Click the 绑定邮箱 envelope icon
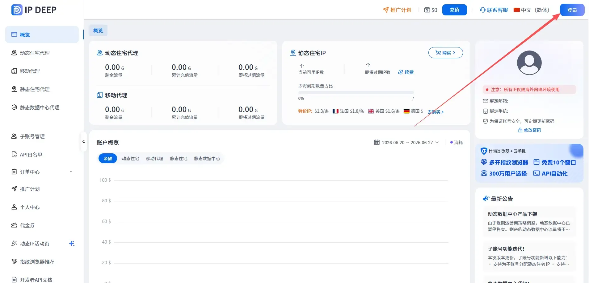The image size is (589, 283). (x=486, y=101)
